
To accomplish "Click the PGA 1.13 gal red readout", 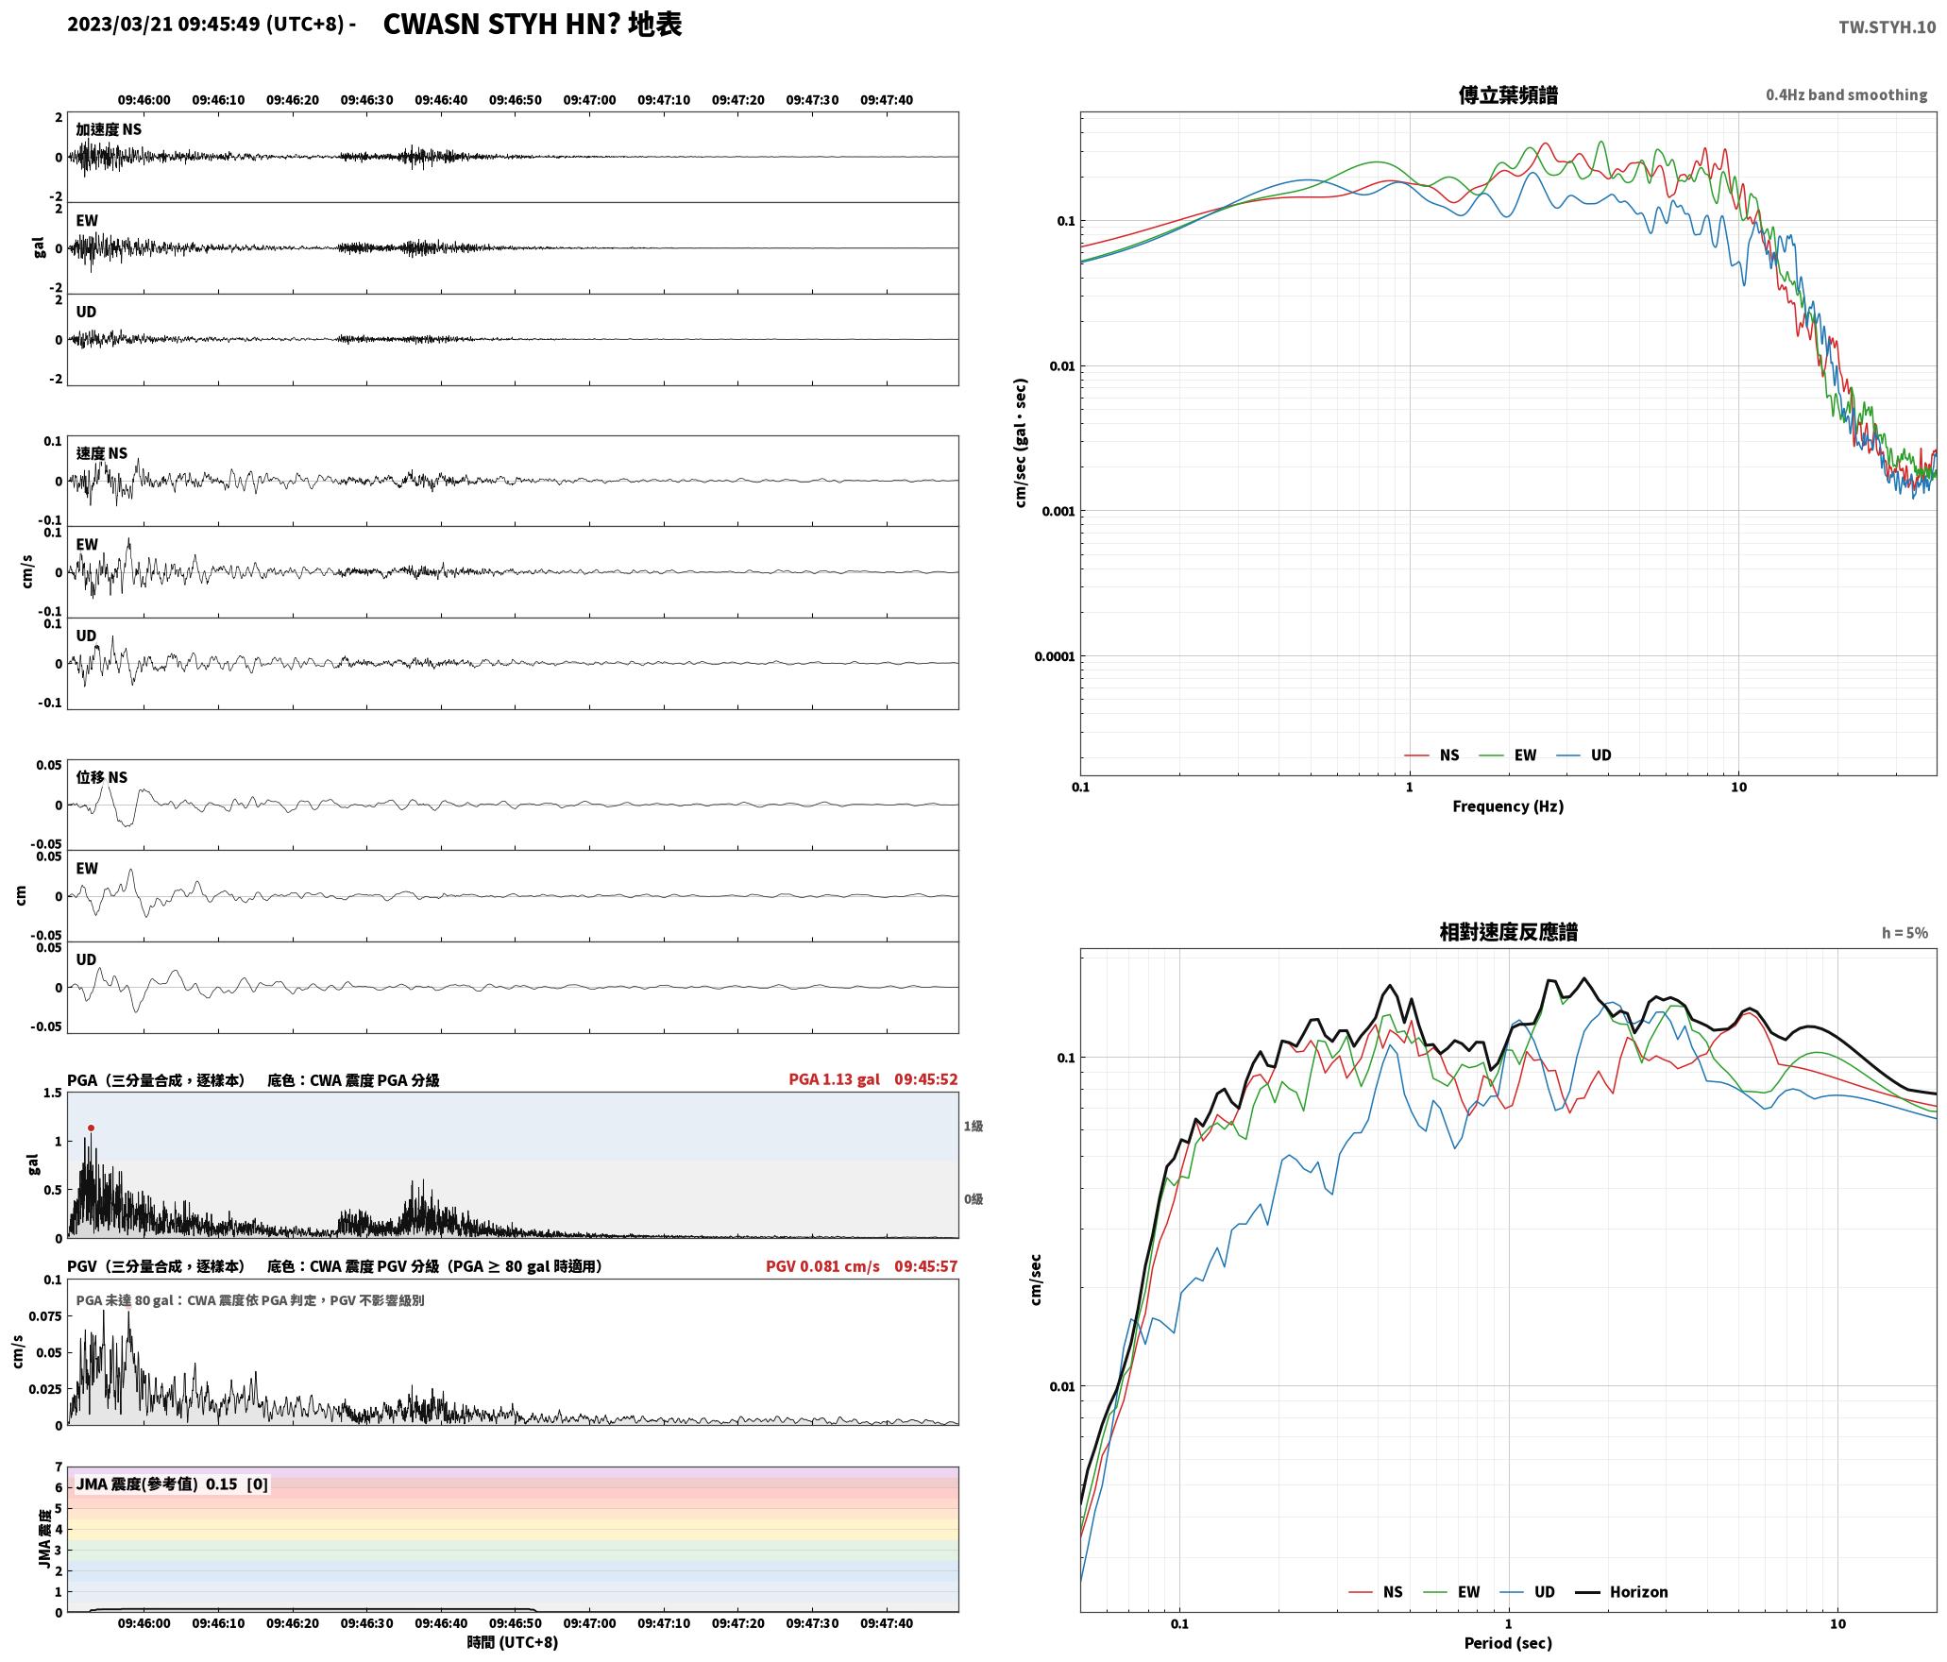I will pyautogui.click(x=834, y=1079).
